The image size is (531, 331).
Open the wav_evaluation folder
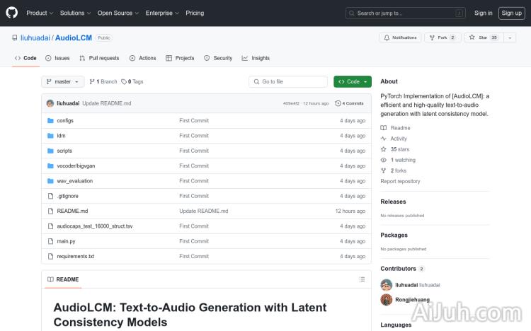click(x=74, y=181)
